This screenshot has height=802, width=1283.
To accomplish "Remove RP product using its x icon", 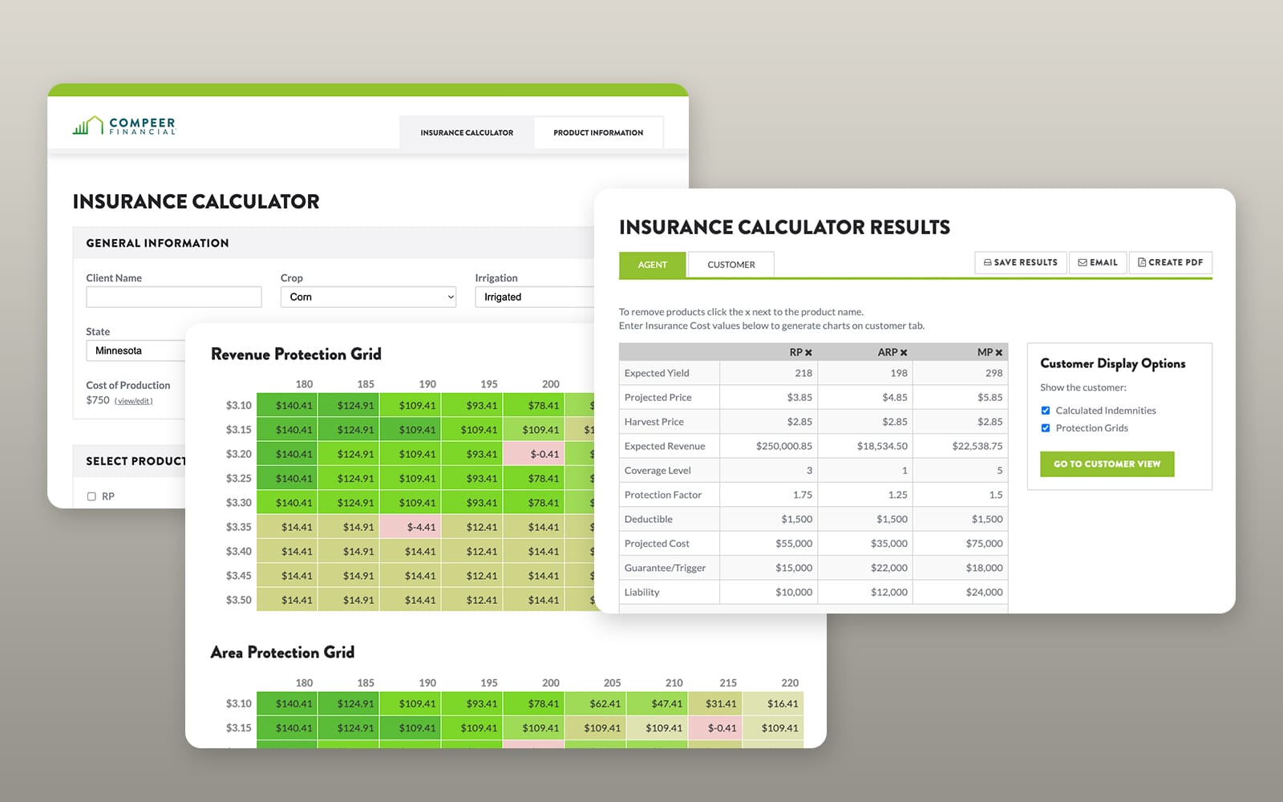I will [x=808, y=353].
